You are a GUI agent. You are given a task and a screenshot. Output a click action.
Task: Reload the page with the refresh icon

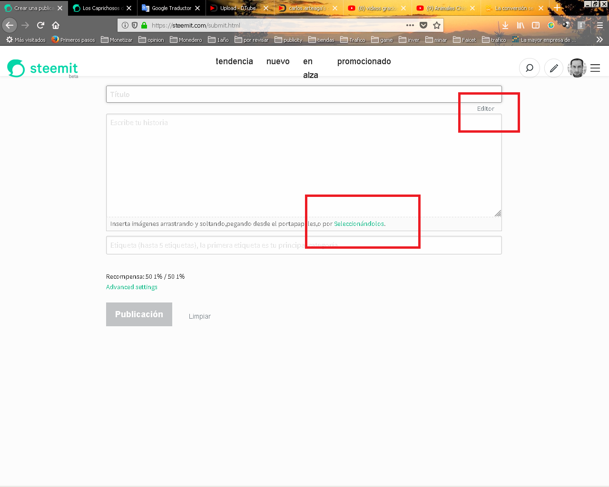tap(40, 25)
